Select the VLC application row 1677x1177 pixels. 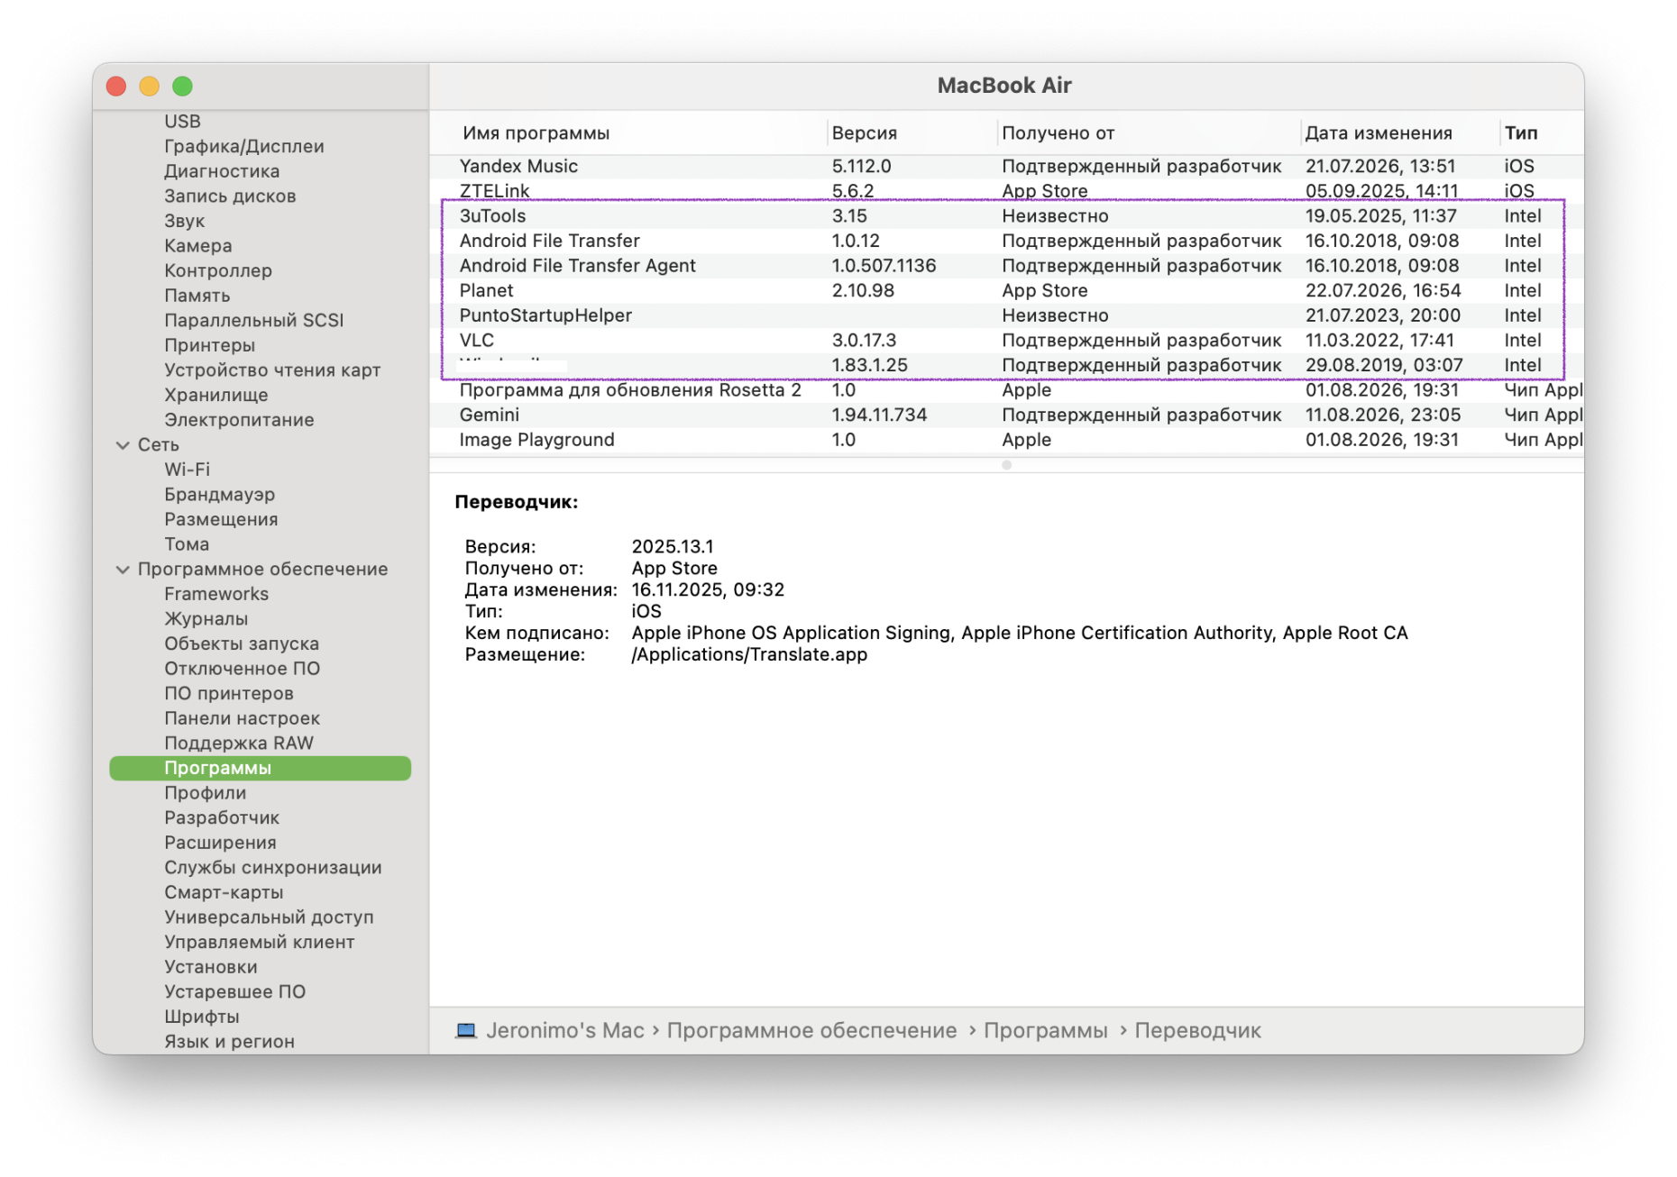click(x=1006, y=341)
